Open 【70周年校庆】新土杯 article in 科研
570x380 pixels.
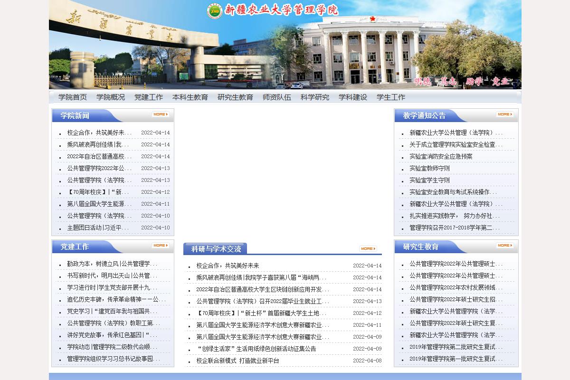tap(261, 313)
